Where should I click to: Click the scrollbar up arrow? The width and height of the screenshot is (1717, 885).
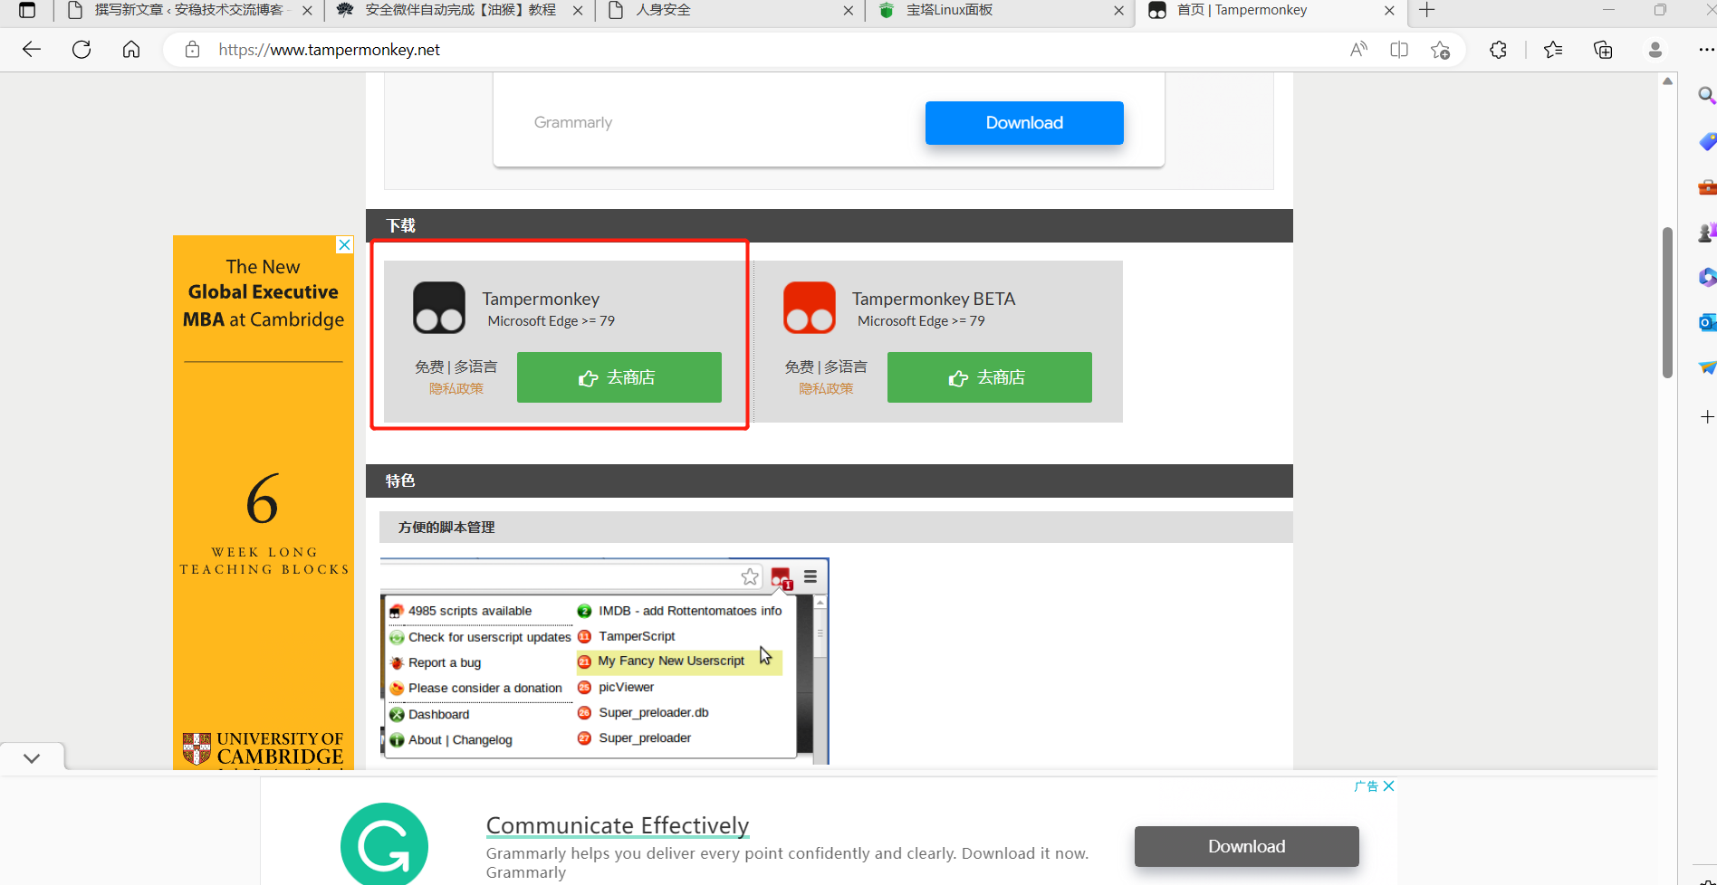click(x=1667, y=81)
